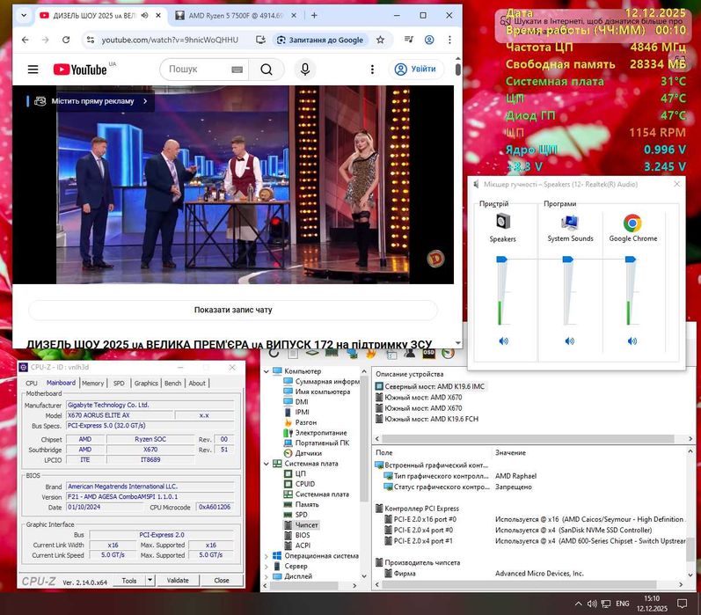This screenshot has width=701, height=615.
Task: Click the Tools button in CPU-Z
Action: click(128, 580)
